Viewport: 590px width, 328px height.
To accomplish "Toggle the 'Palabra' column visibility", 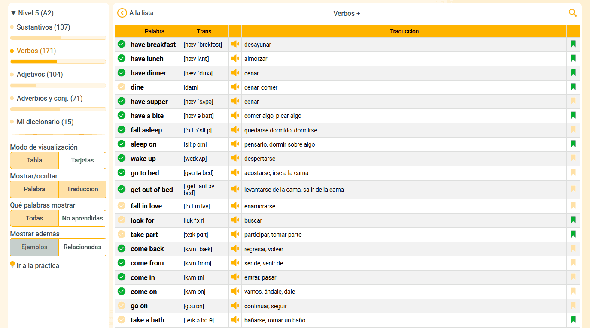I will pyautogui.click(x=34, y=189).
